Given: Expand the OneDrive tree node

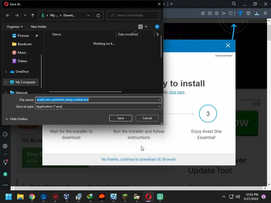Looking at the screenshot, I should coord(6,71).
